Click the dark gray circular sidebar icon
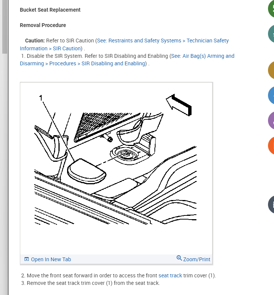The height and width of the screenshot is (295, 274). [271, 205]
